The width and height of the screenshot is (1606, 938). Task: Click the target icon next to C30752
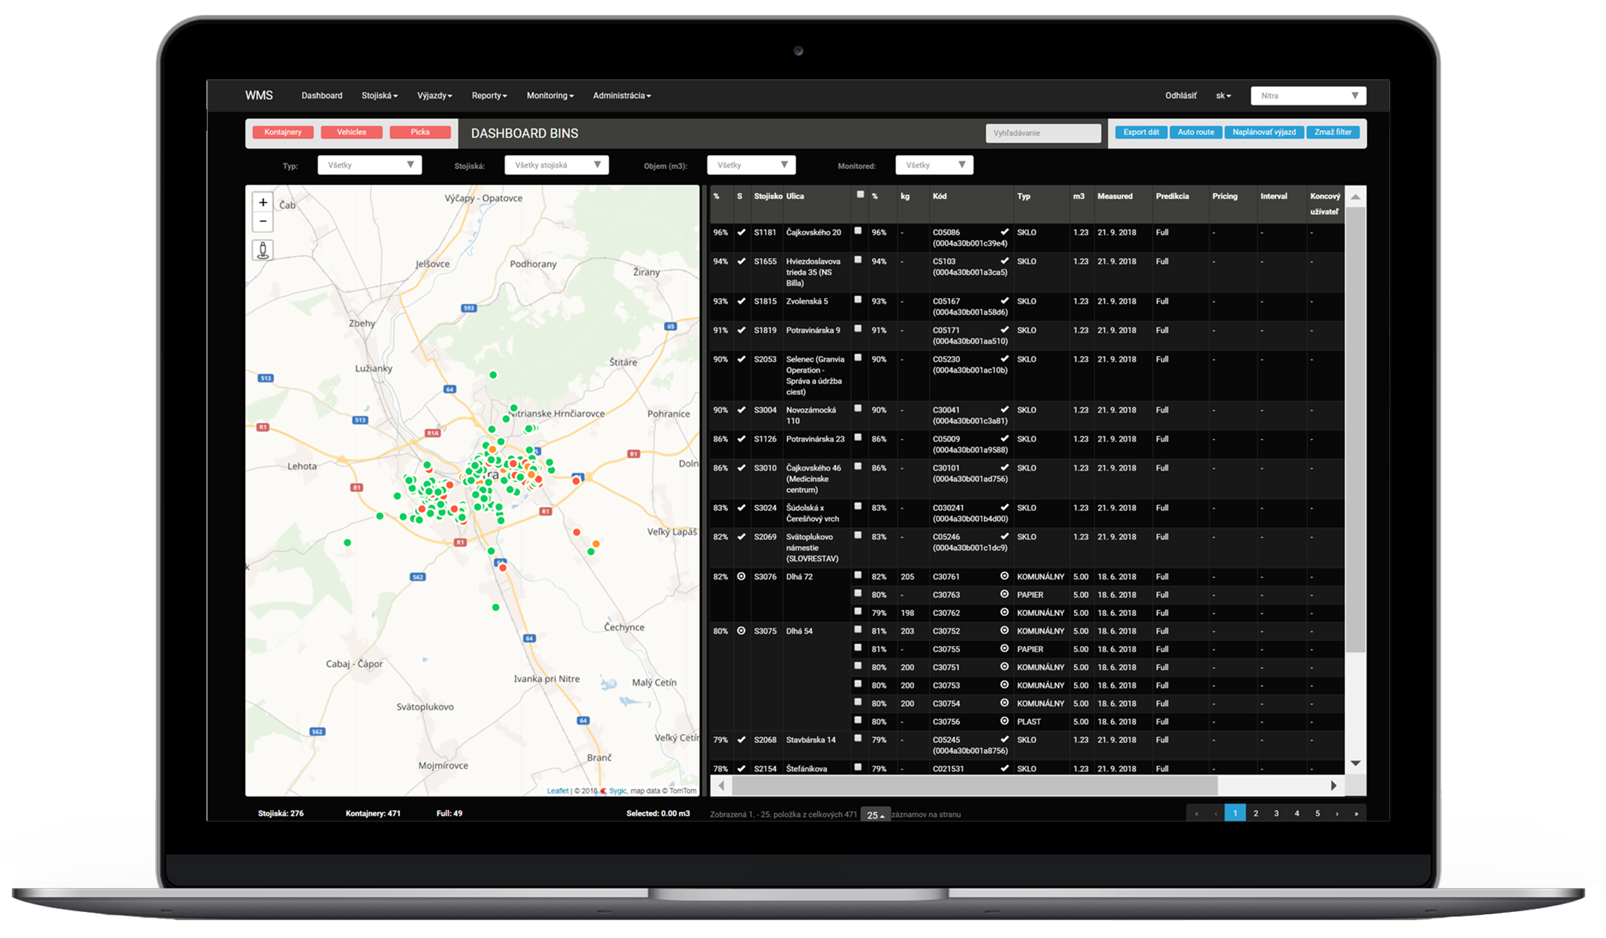pos(1004,630)
